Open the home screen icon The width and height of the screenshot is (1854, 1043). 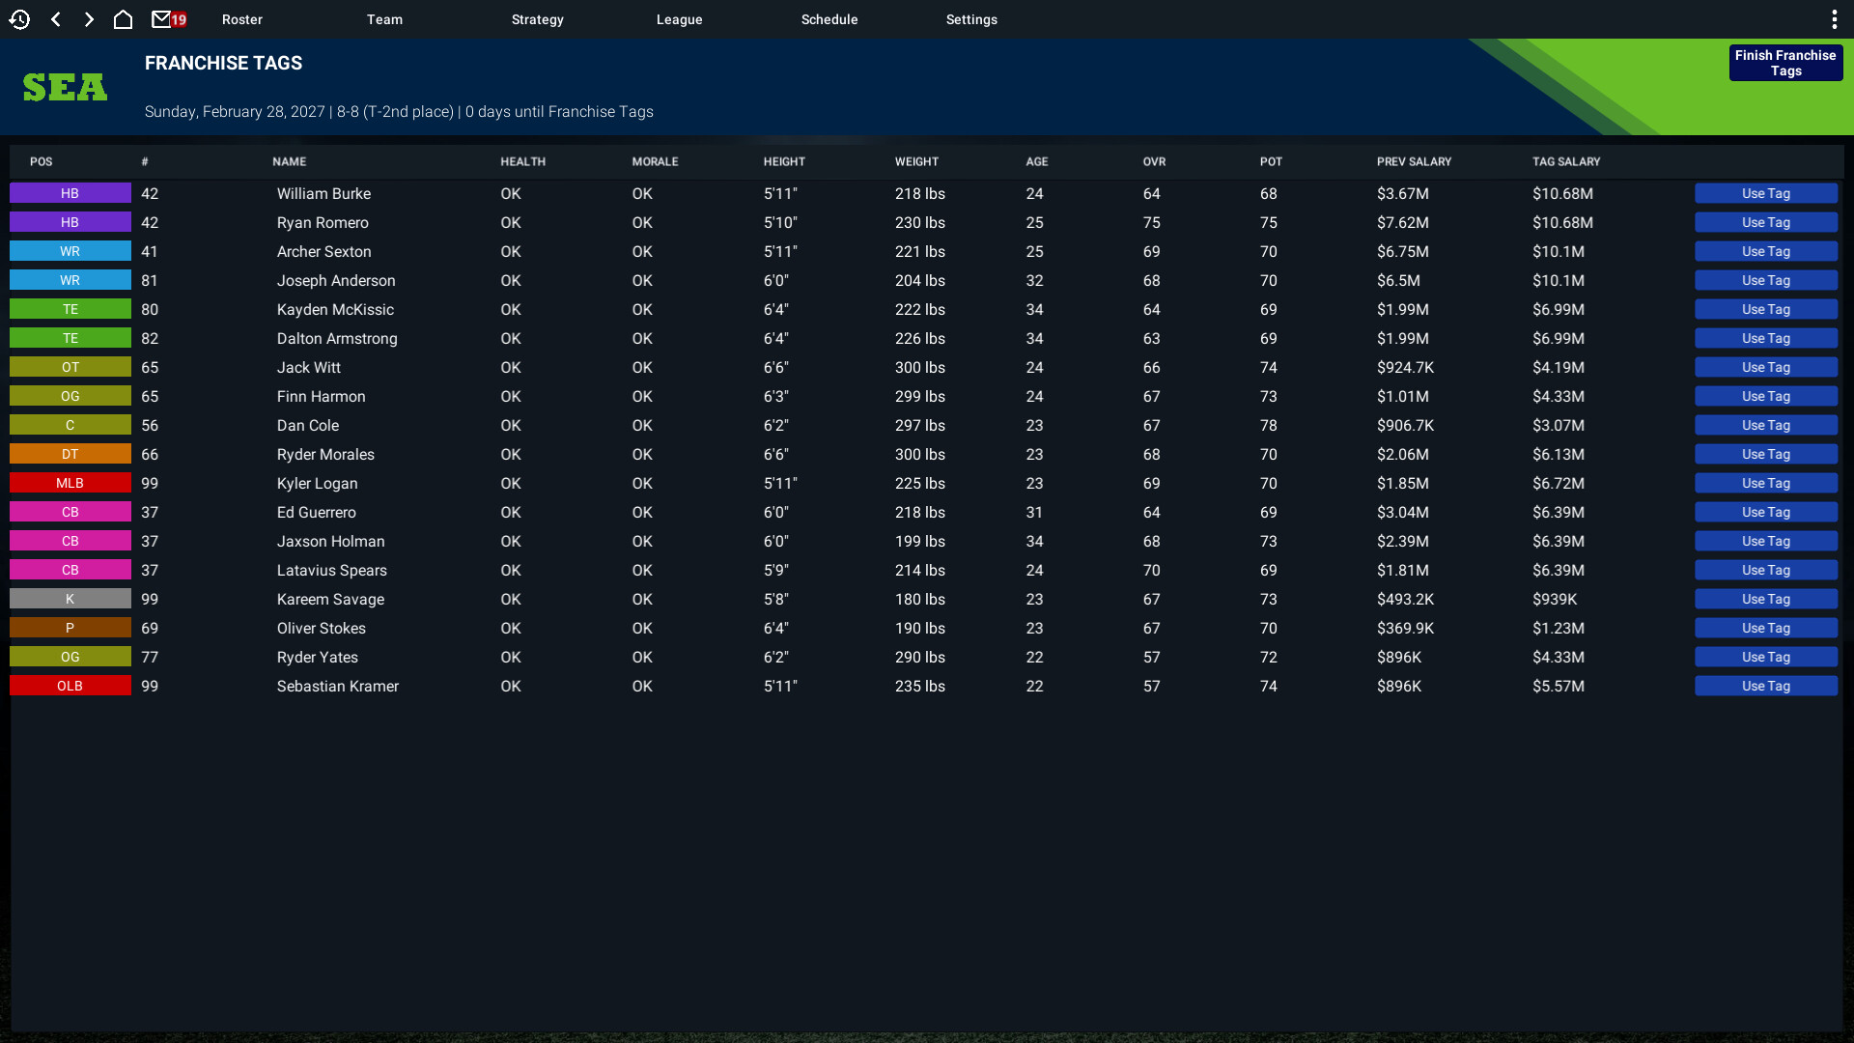tap(123, 18)
